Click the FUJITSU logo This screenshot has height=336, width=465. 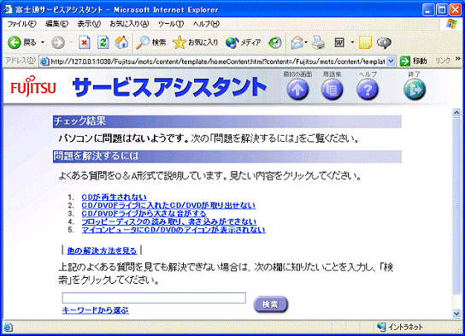tap(33, 86)
